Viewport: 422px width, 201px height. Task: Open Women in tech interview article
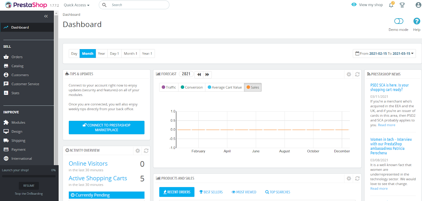(391, 146)
